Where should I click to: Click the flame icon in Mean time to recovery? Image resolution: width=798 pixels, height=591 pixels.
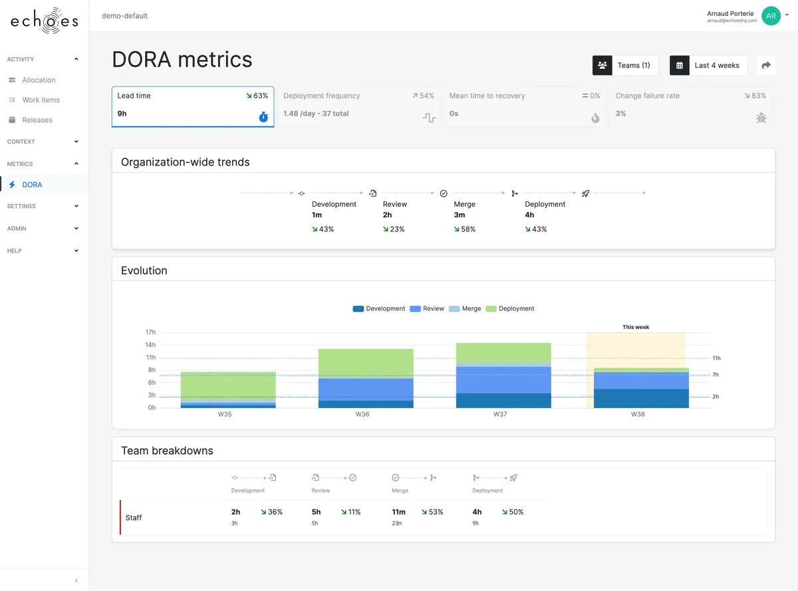pos(595,118)
